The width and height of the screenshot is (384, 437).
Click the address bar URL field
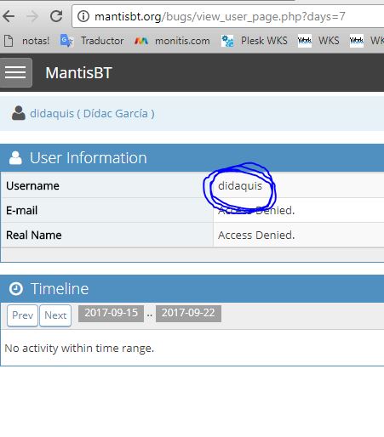tap(228, 16)
